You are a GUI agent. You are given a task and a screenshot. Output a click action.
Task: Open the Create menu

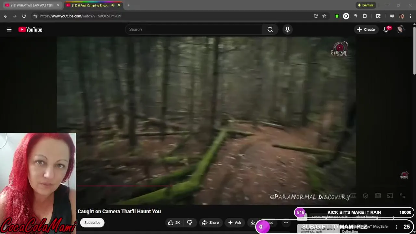pyautogui.click(x=366, y=30)
